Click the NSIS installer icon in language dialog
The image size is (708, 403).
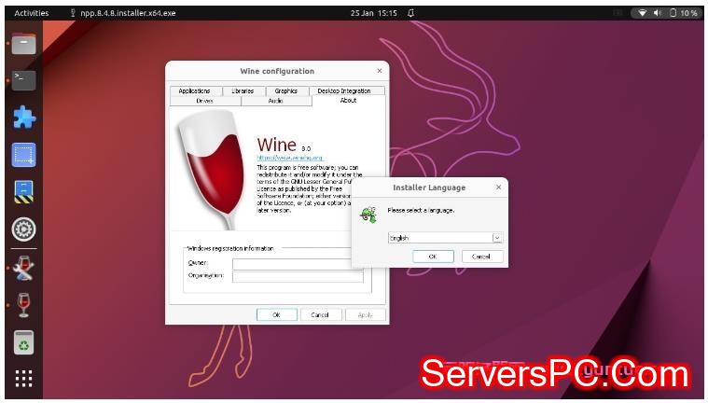pyautogui.click(x=368, y=215)
